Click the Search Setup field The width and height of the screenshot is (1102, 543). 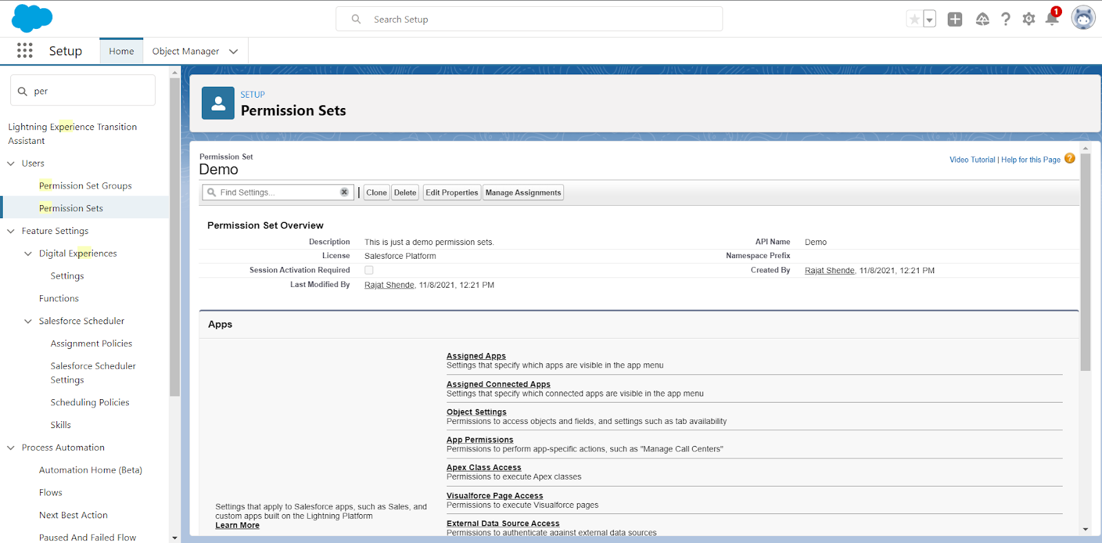pyautogui.click(x=529, y=19)
